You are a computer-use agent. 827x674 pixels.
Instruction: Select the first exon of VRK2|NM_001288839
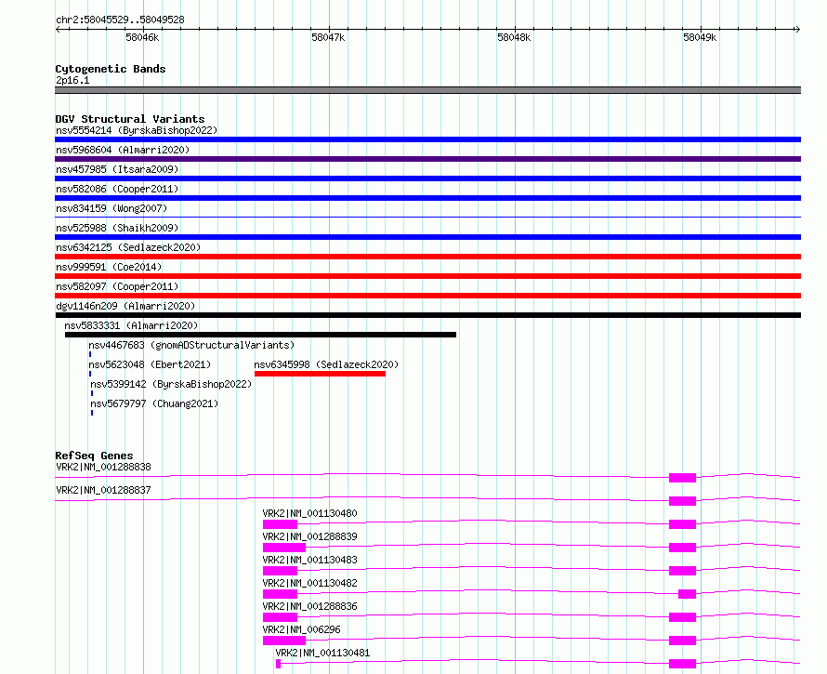[284, 548]
